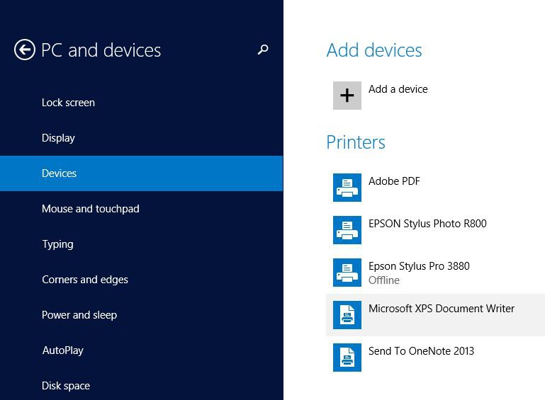Image resolution: width=545 pixels, height=400 pixels.
Task: Click the 'Add devices' section heading
Action: (x=374, y=50)
